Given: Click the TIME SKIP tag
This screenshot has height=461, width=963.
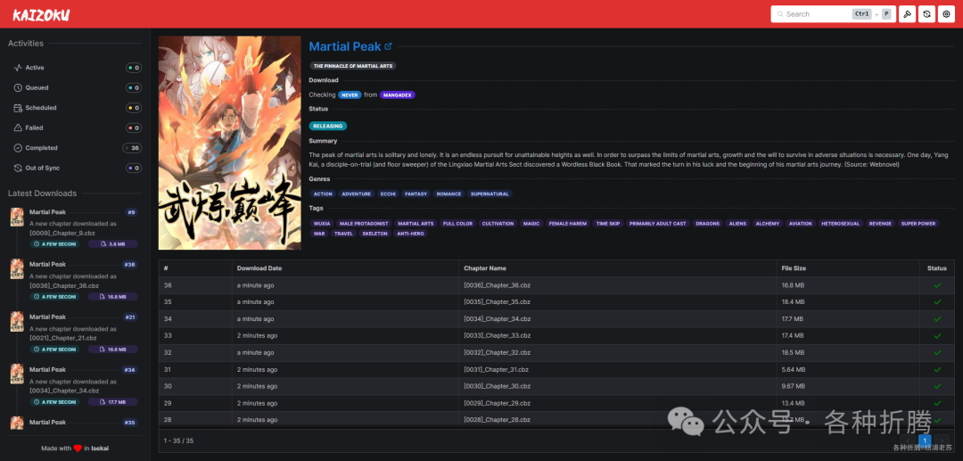Looking at the screenshot, I should point(607,224).
